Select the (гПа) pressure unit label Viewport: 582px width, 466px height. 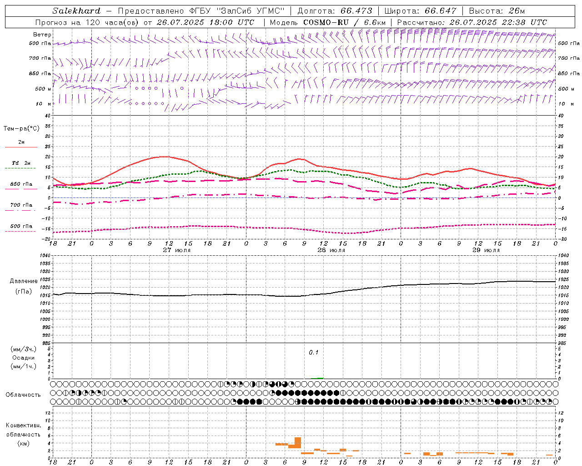(24, 291)
